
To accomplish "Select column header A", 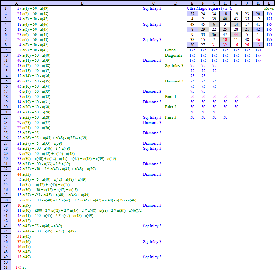I will (x=16, y=3).
